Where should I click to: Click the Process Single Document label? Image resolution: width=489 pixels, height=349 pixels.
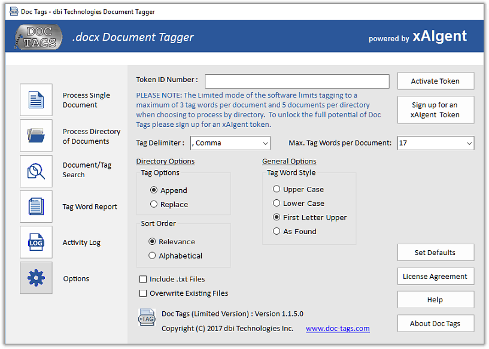86,100
